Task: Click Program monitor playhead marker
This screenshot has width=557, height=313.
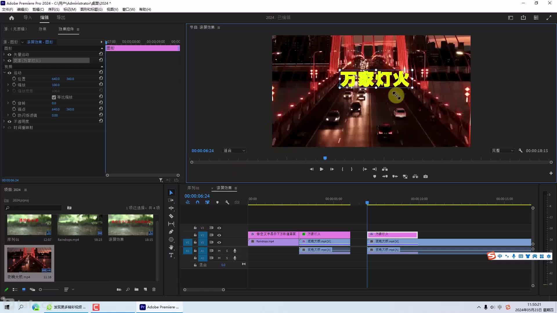Action: click(x=325, y=158)
